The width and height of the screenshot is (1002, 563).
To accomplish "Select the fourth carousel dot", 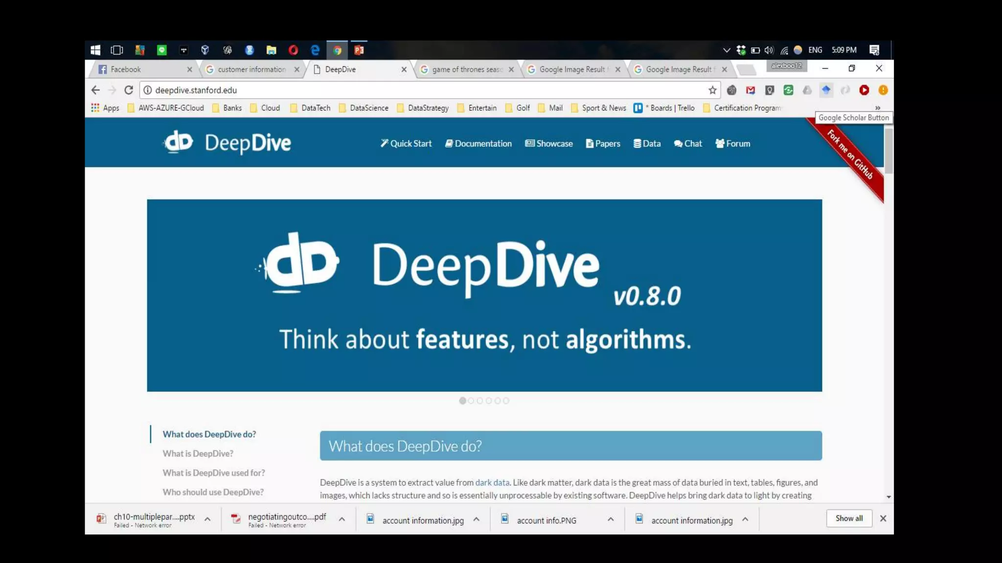I will coord(489,401).
